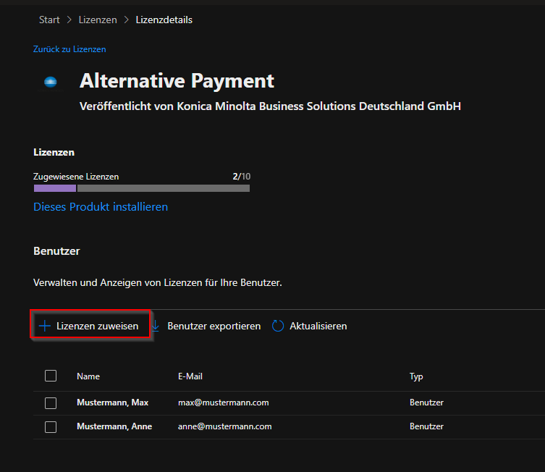Toggle the select-all checkbox in header
Image resolution: width=545 pixels, height=472 pixels.
tap(51, 376)
